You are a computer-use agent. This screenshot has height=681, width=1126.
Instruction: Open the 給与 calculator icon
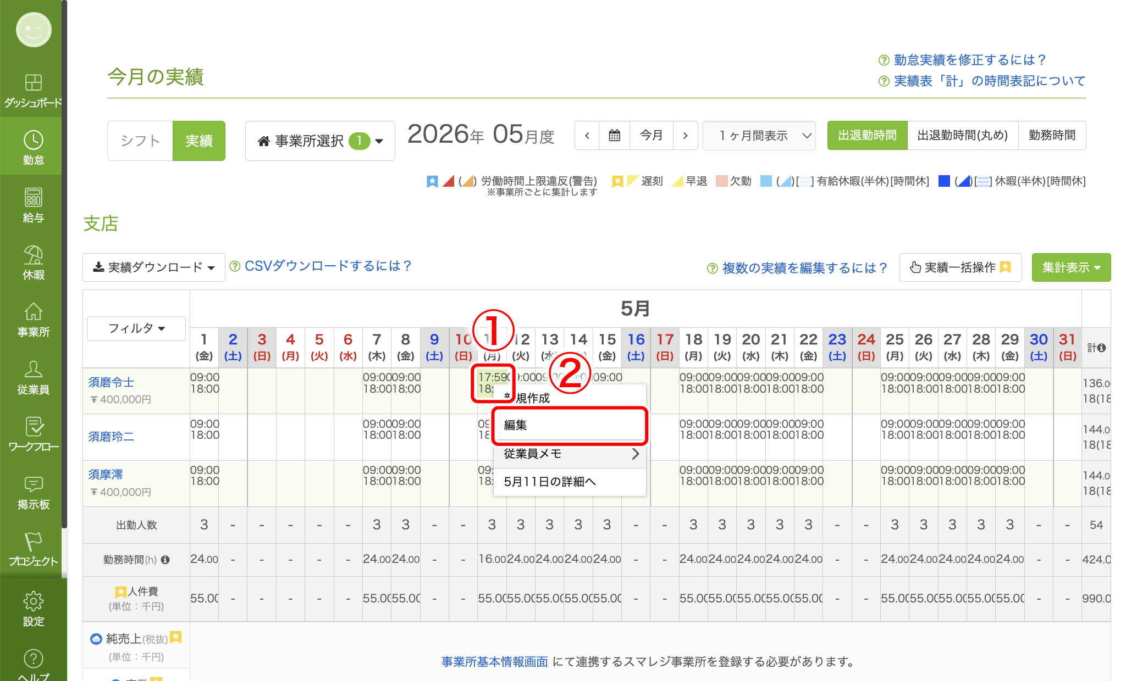click(34, 197)
